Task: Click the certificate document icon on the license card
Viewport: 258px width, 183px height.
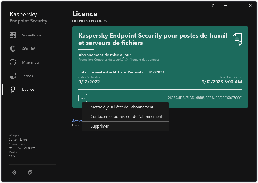Action: coord(237,39)
